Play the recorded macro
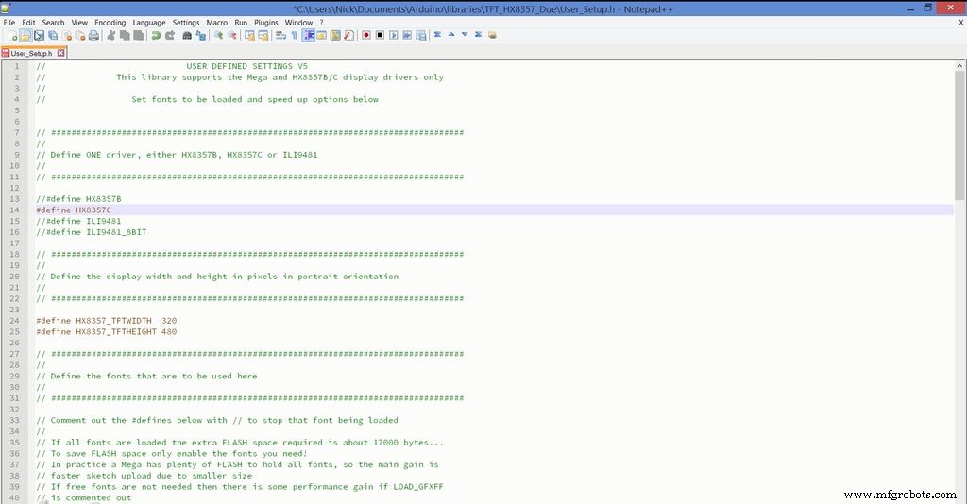This screenshot has height=504, width=967. [393, 36]
